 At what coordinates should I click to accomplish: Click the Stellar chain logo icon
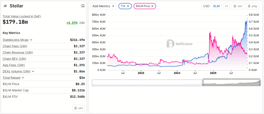click(x=5, y=6)
